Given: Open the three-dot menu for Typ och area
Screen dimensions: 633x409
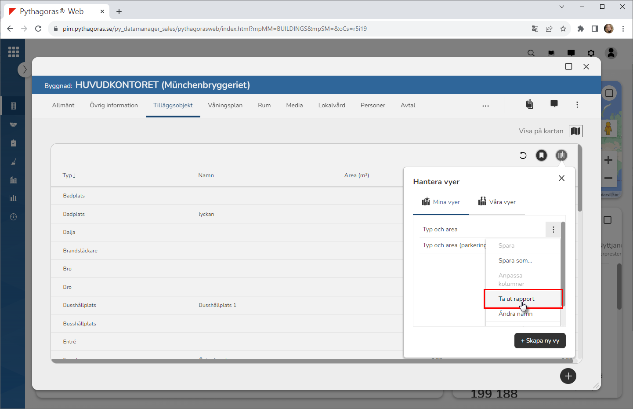Looking at the screenshot, I should click(x=553, y=230).
